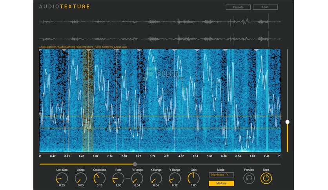Click the marker triangle above 1.40
This screenshot has width=328, height=190.
[89, 50]
